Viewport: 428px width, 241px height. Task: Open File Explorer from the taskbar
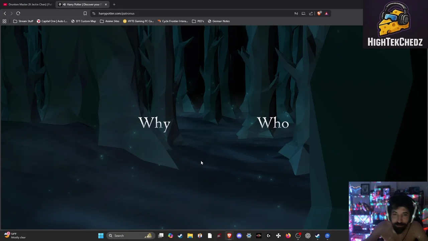tap(190, 236)
